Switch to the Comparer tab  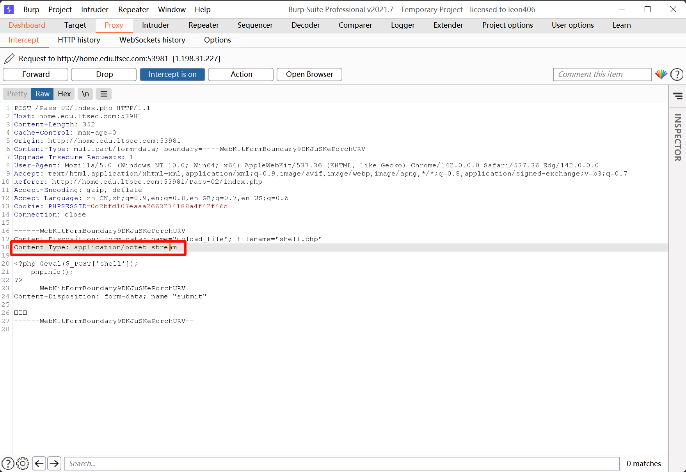click(355, 25)
